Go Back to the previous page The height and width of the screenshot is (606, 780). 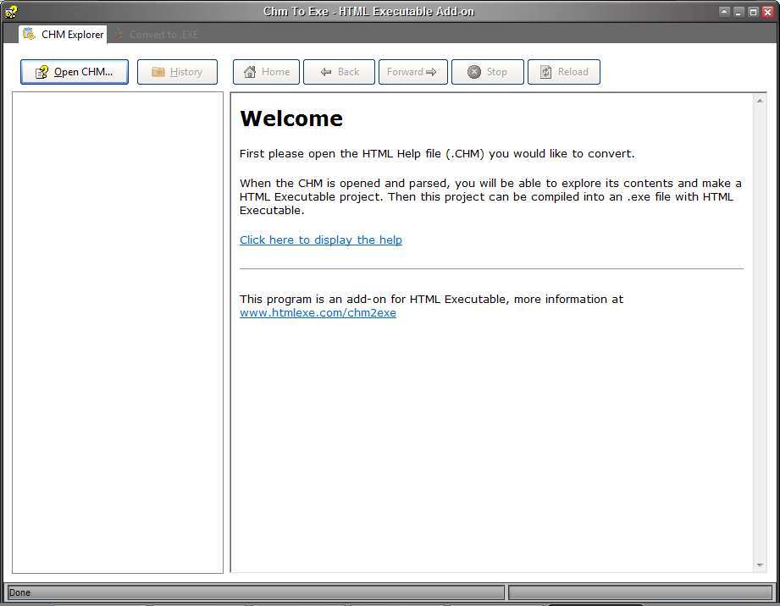pos(339,72)
